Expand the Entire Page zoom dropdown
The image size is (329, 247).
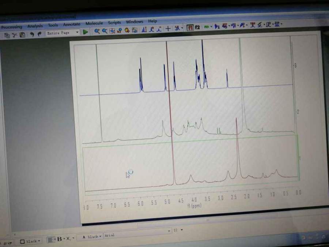pos(77,32)
